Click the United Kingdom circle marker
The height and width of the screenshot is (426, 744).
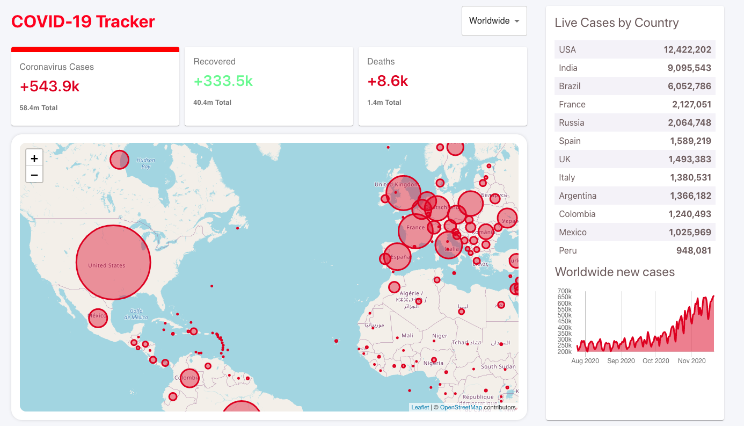click(x=403, y=193)
